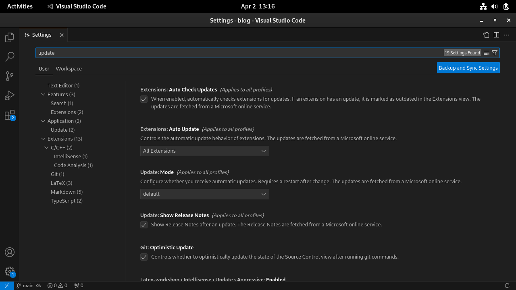This screenshot has width=516, height=290.
Task: Open the editor More Actions menu
Action: click(507, 35)
